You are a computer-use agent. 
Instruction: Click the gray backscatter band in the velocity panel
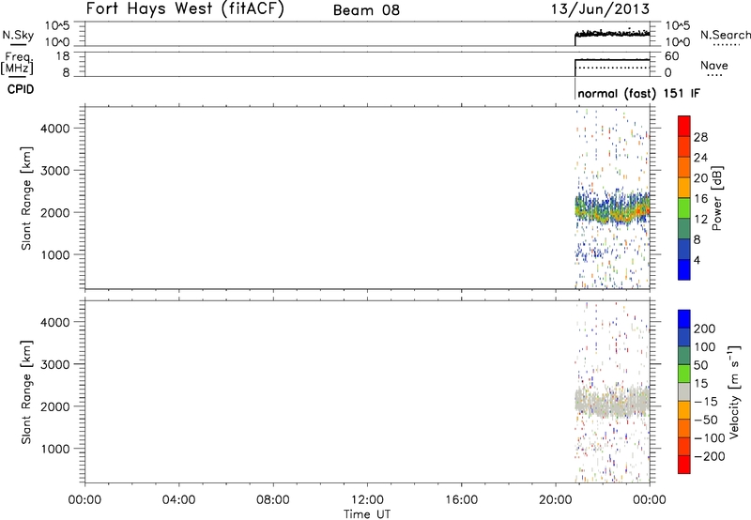click(x=612, y=403)
